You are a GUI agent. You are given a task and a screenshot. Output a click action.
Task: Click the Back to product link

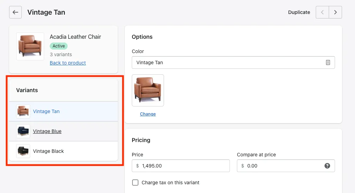point(68,63)
